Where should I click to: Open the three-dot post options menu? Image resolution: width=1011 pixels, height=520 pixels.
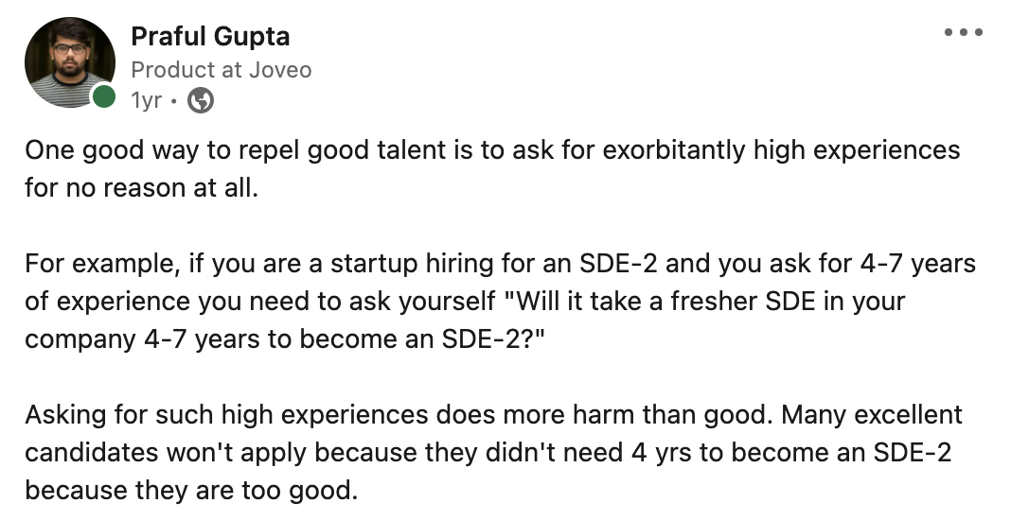(963, 33)
